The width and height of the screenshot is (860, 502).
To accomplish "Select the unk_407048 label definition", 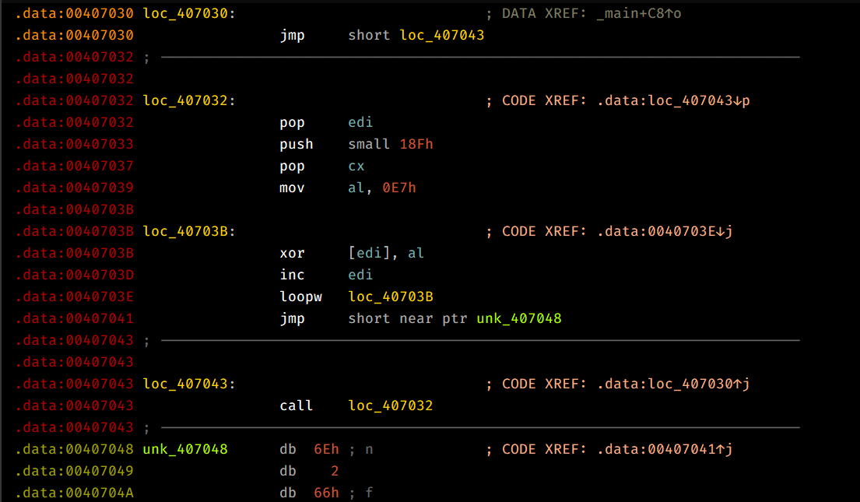I will [x=185, y=450].
